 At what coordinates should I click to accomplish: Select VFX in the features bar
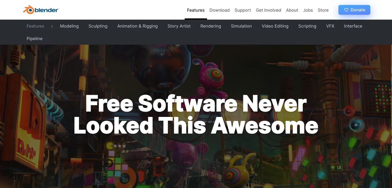330,26
